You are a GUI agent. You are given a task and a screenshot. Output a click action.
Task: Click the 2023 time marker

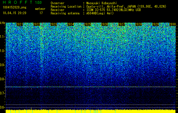coord(53,24)
